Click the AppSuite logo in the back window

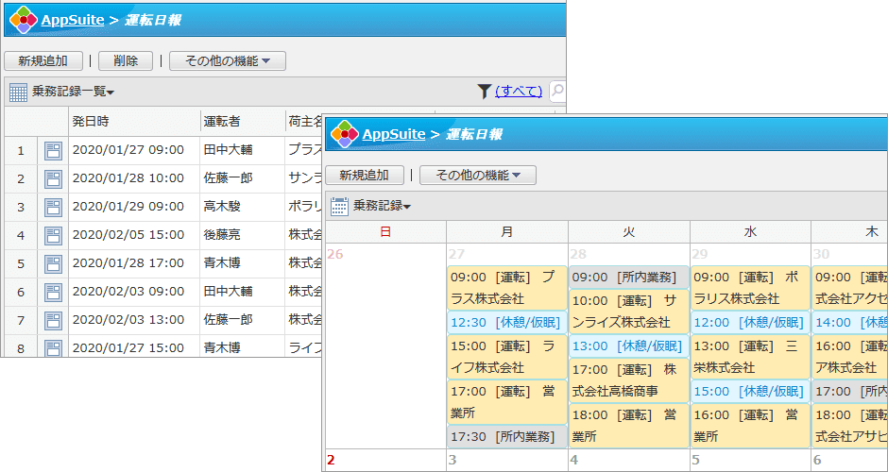pos(23,19)
